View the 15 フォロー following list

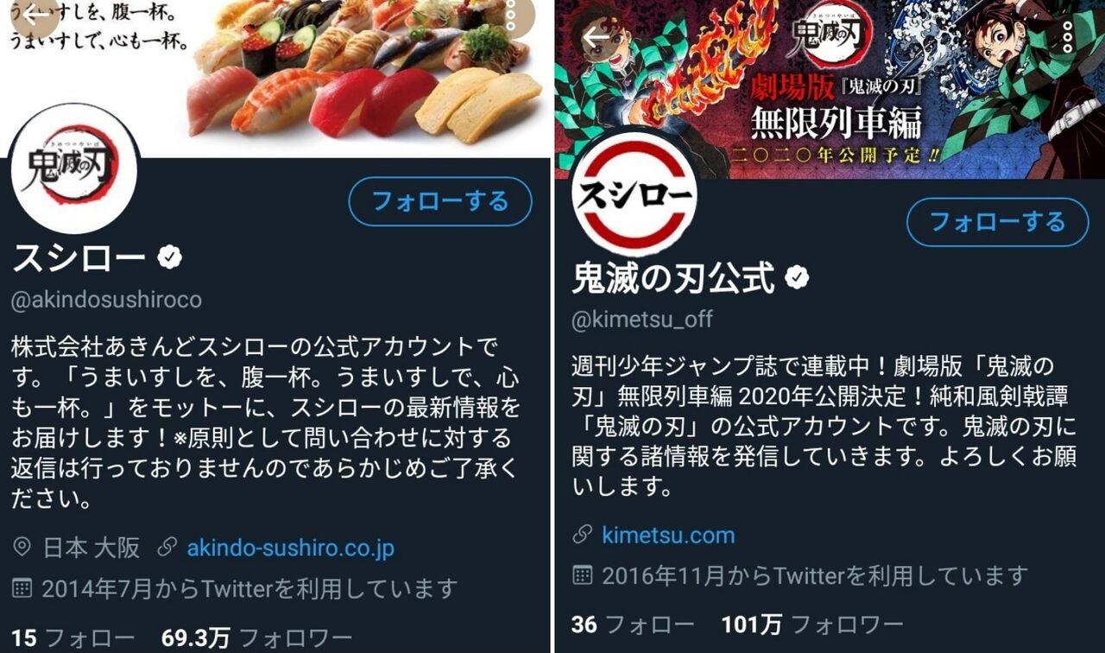point(73,638)
